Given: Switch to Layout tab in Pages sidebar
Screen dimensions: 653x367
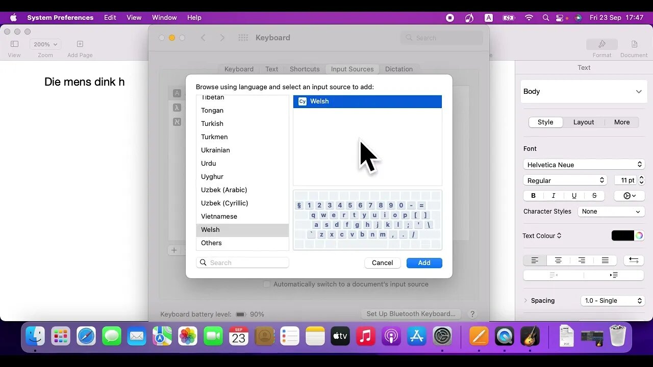Looking at the screenshot, I should (584, 122).
